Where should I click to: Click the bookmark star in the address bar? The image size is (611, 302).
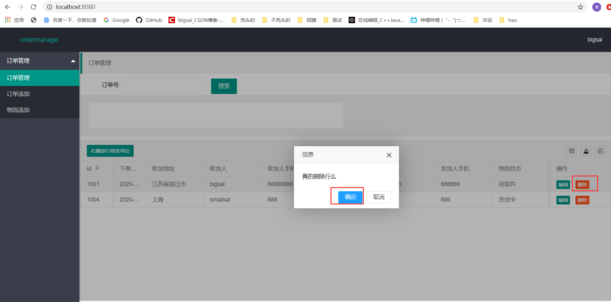point(580,7)
